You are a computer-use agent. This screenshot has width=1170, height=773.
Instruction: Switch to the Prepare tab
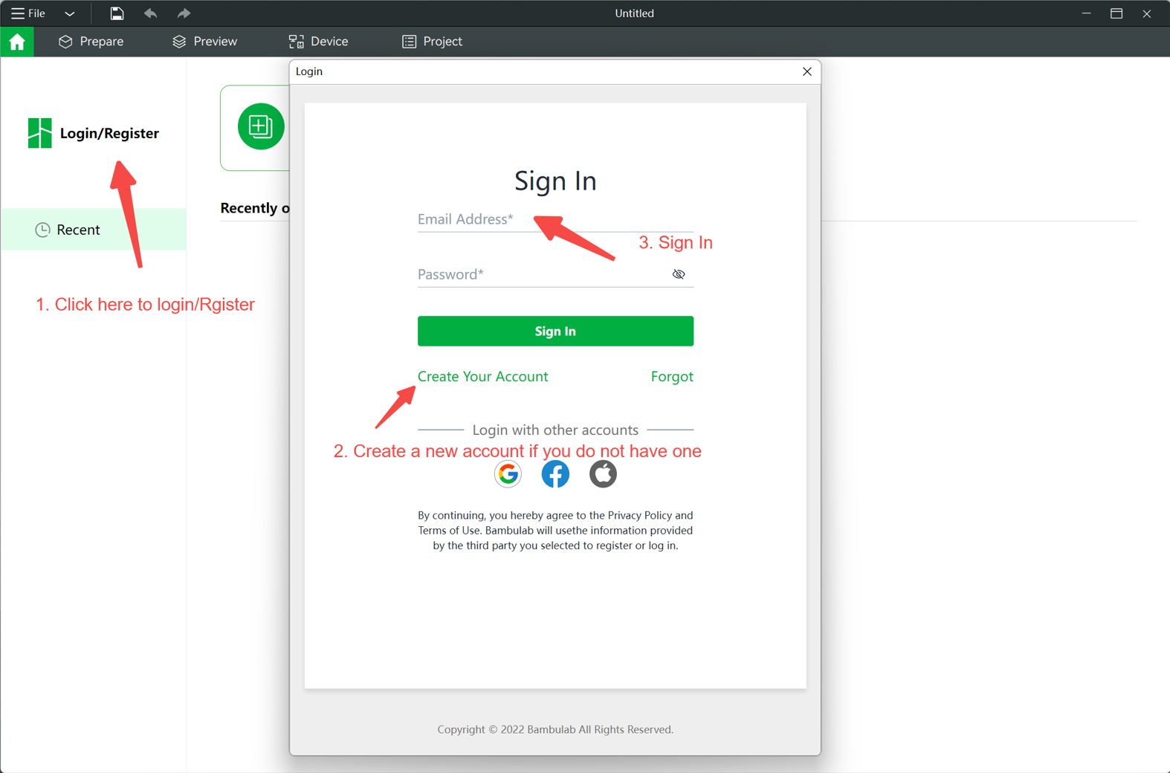coord(91,42)
